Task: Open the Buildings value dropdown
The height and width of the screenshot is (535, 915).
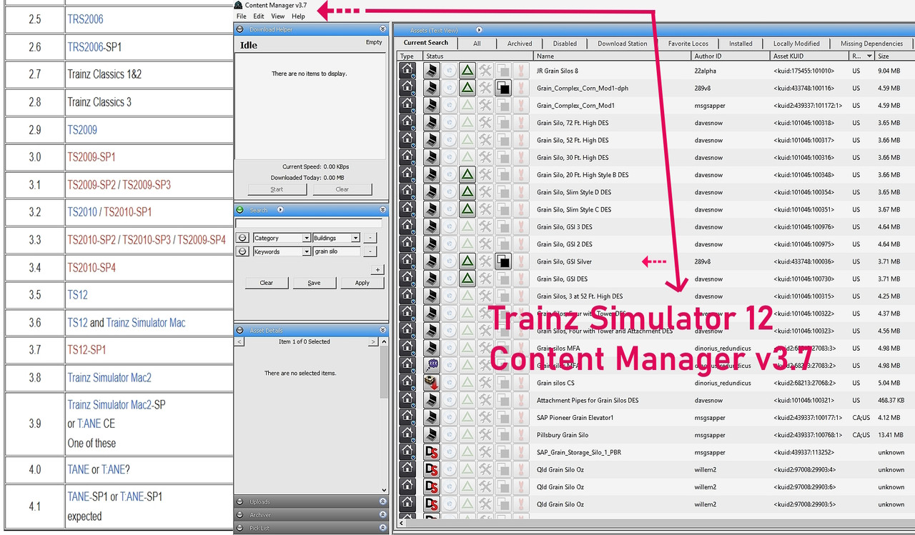Action: coord(355,238)
